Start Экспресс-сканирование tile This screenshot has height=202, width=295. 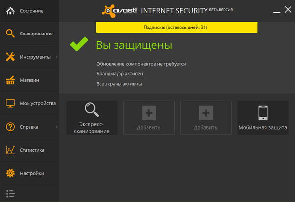[x=91, y=118]
